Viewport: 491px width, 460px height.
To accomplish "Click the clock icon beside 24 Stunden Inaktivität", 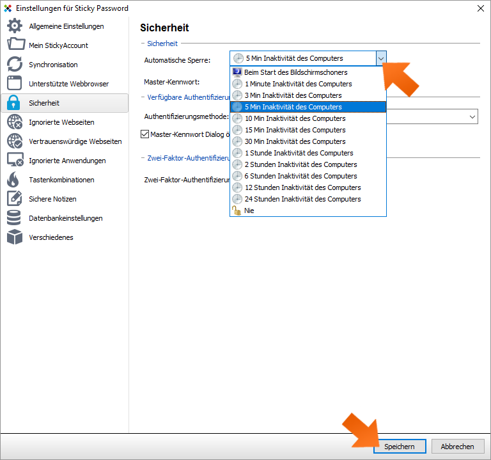I will 237,199.
